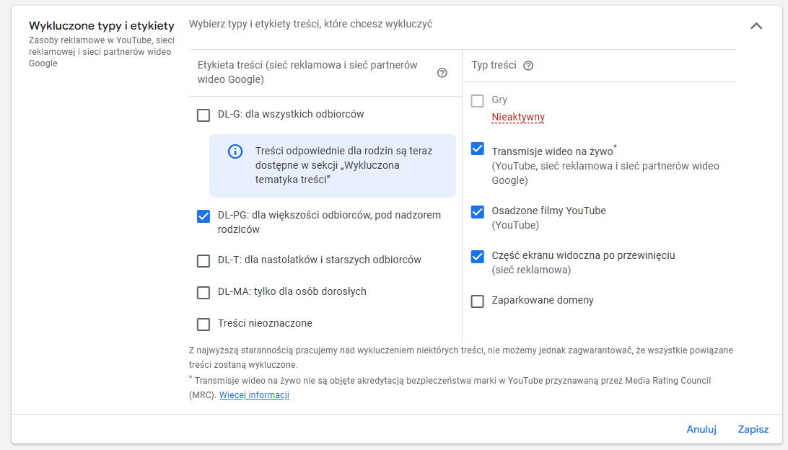The height and width of the screenshot is (450, 788).
Task: Click the Typ treści column header text
Action: 494,65
